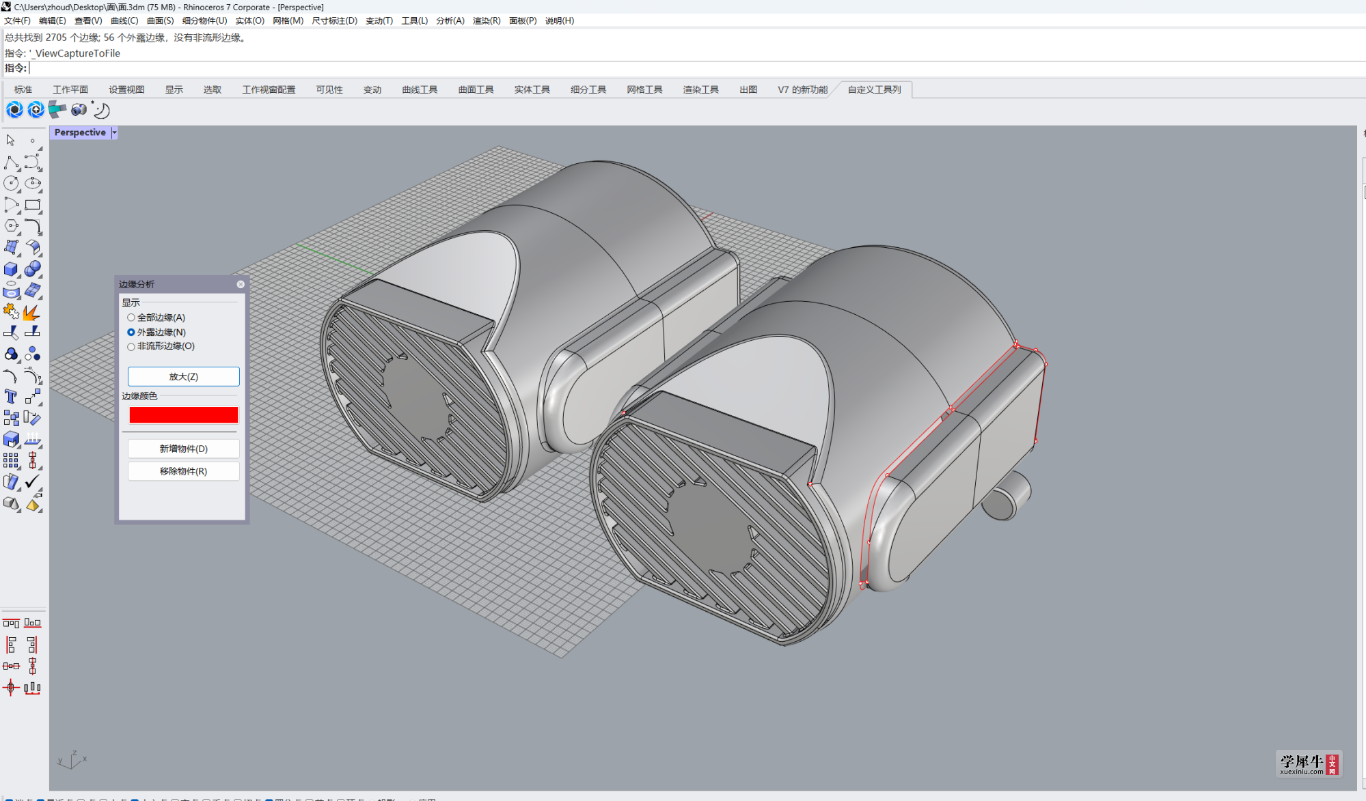Open the 分析(A) menu
This screenshot has width=1366, height=801.
(x=450, y=20)
